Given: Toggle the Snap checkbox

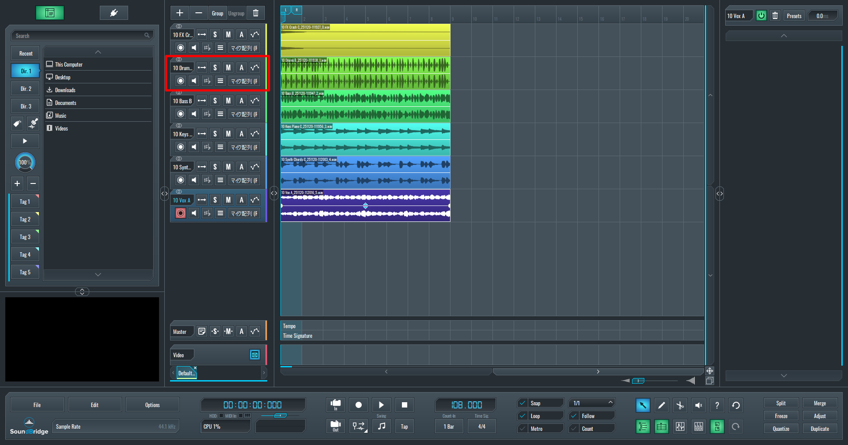Looking at the screenshot, I should click(523, 403).
